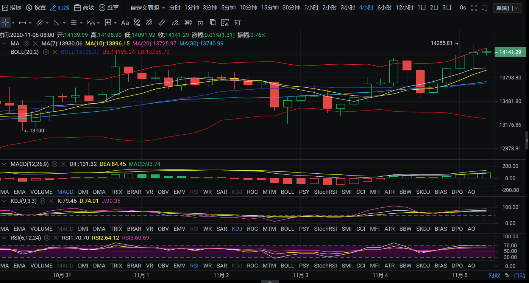Screen dimensions: 529x283
Task: Click the bottom panel expand arrow
Action: tap(269, 281)
